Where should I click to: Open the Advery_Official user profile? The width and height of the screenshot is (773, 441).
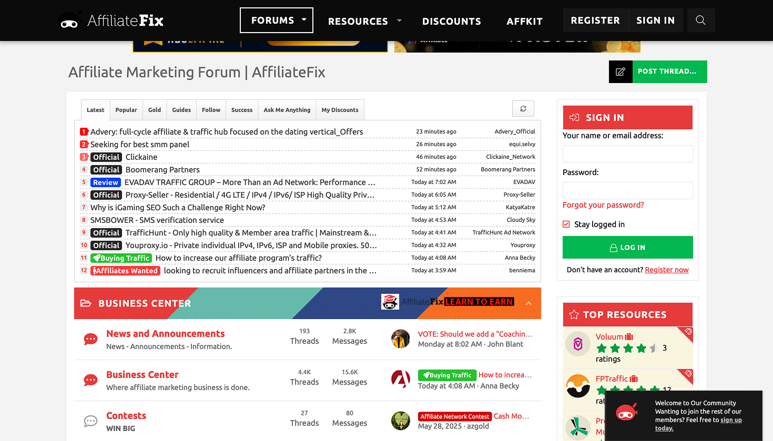(515, 132)
